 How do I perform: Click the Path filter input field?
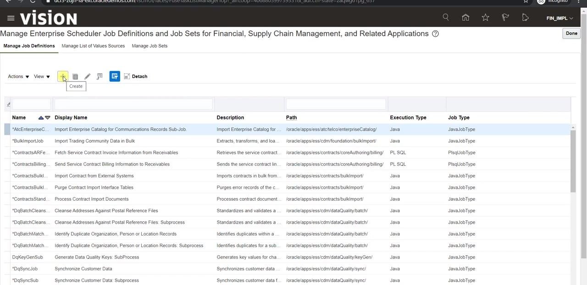click(x=336, y=104)
